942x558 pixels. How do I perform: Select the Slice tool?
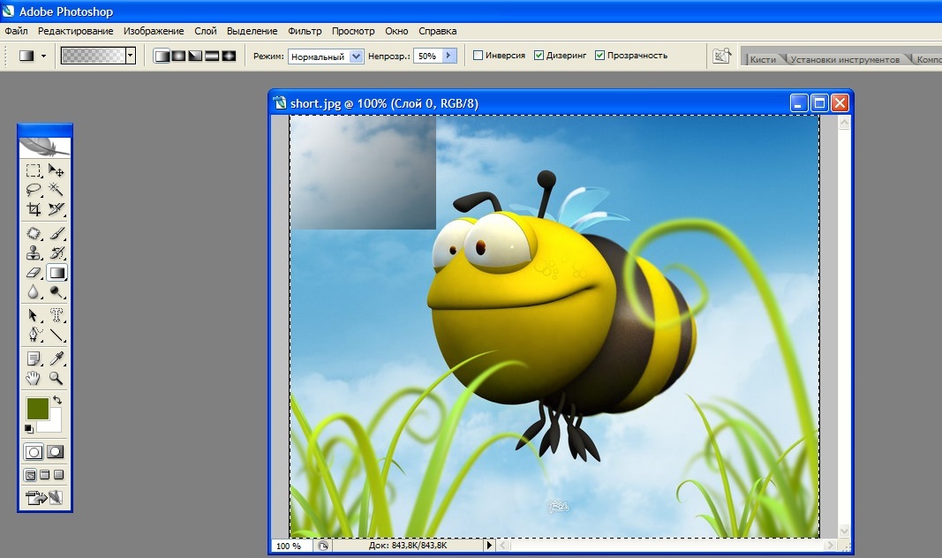point(57,209)
